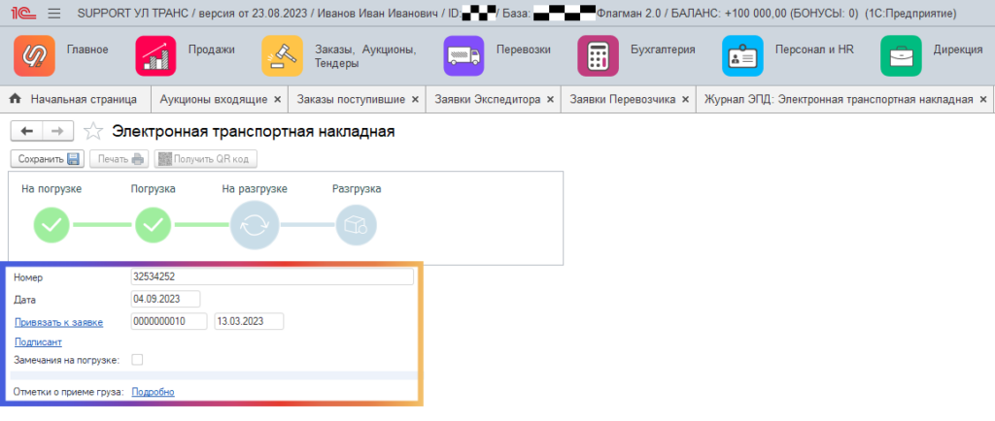Click the Дата field 04.09.2023
This screenshot has height=421, width=995.
(165, 299)
